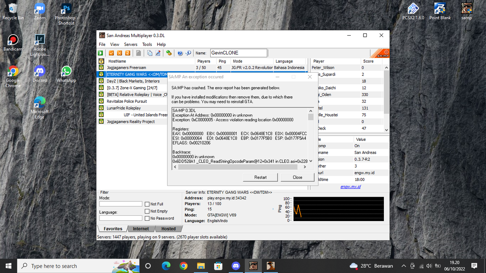
Task: Open the Adobe Lightroom desktop icon
Action: pyautogui.click(x=39, y=45)
